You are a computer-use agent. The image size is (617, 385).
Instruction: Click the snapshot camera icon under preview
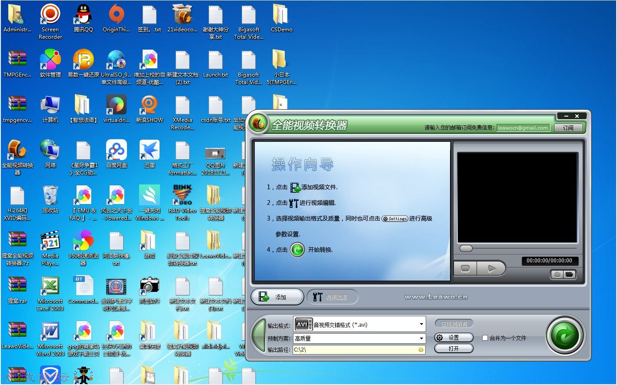coord(557,275)
